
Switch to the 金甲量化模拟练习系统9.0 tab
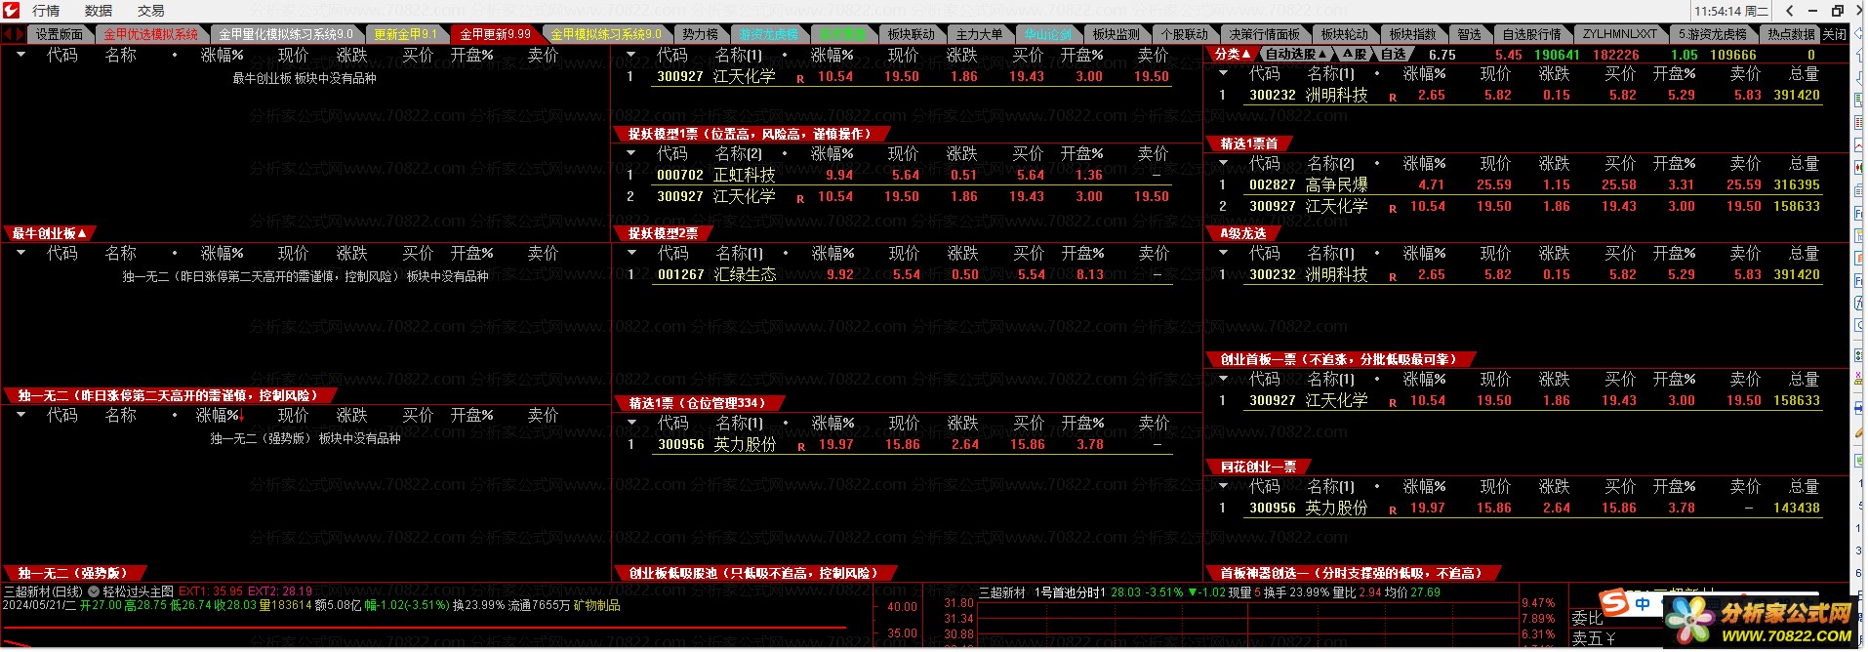coord(286,34)
